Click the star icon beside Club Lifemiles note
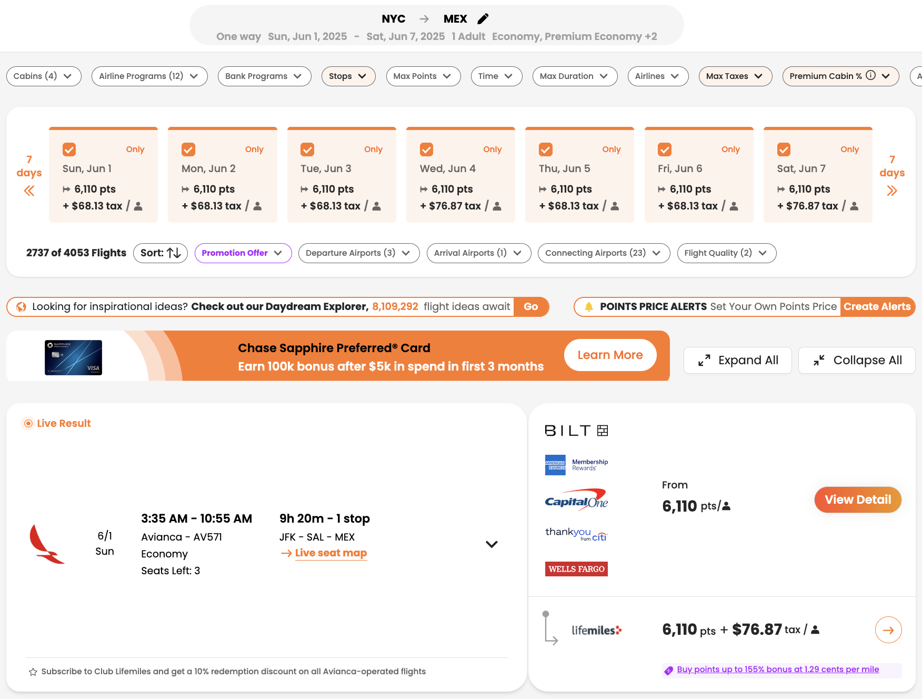 click(33, 672)
